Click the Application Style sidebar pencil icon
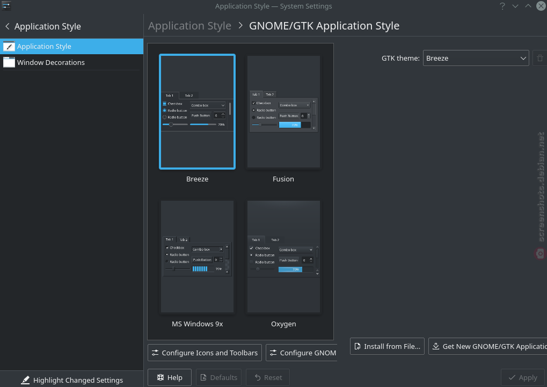The height and width of the screenshot is (387, 547). pos(9,46)
